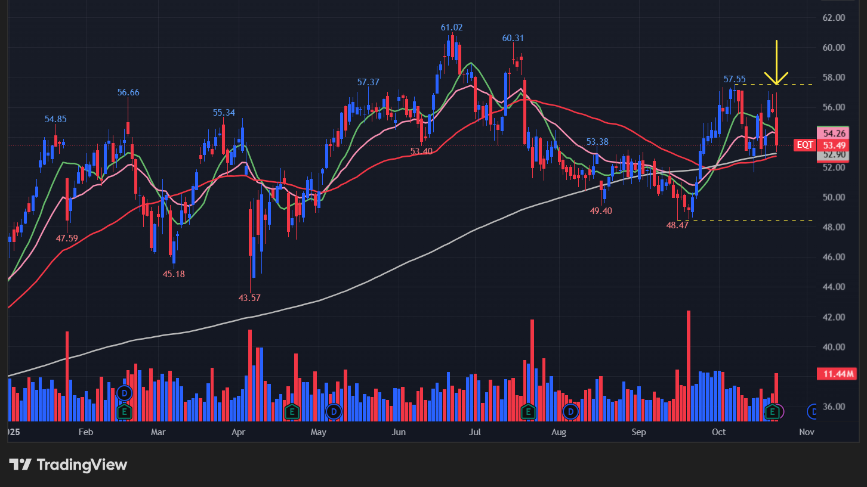Click the May dividend "D" marker
The image size is (867, 487).
[333, 411]
